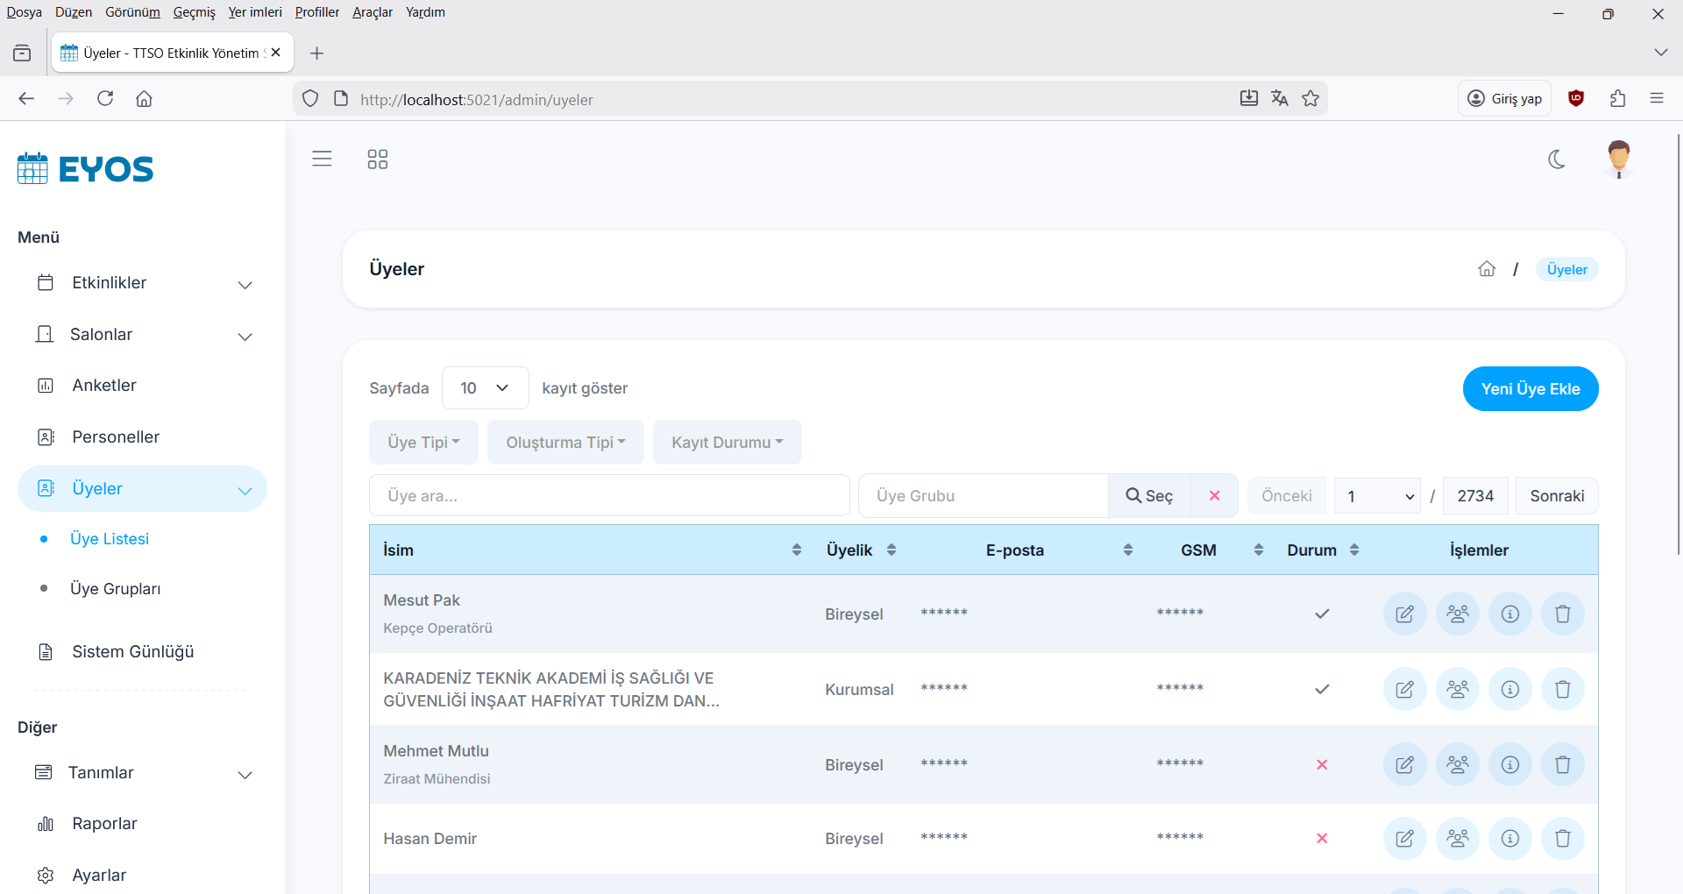Open the apps grid icon in header
The width and height of the screenshot is (1683, 894).
(377, 159)
